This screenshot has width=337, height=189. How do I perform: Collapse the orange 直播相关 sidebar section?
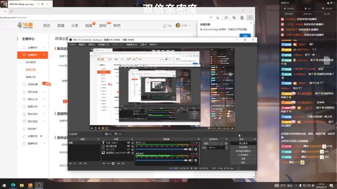click(44, 55)
